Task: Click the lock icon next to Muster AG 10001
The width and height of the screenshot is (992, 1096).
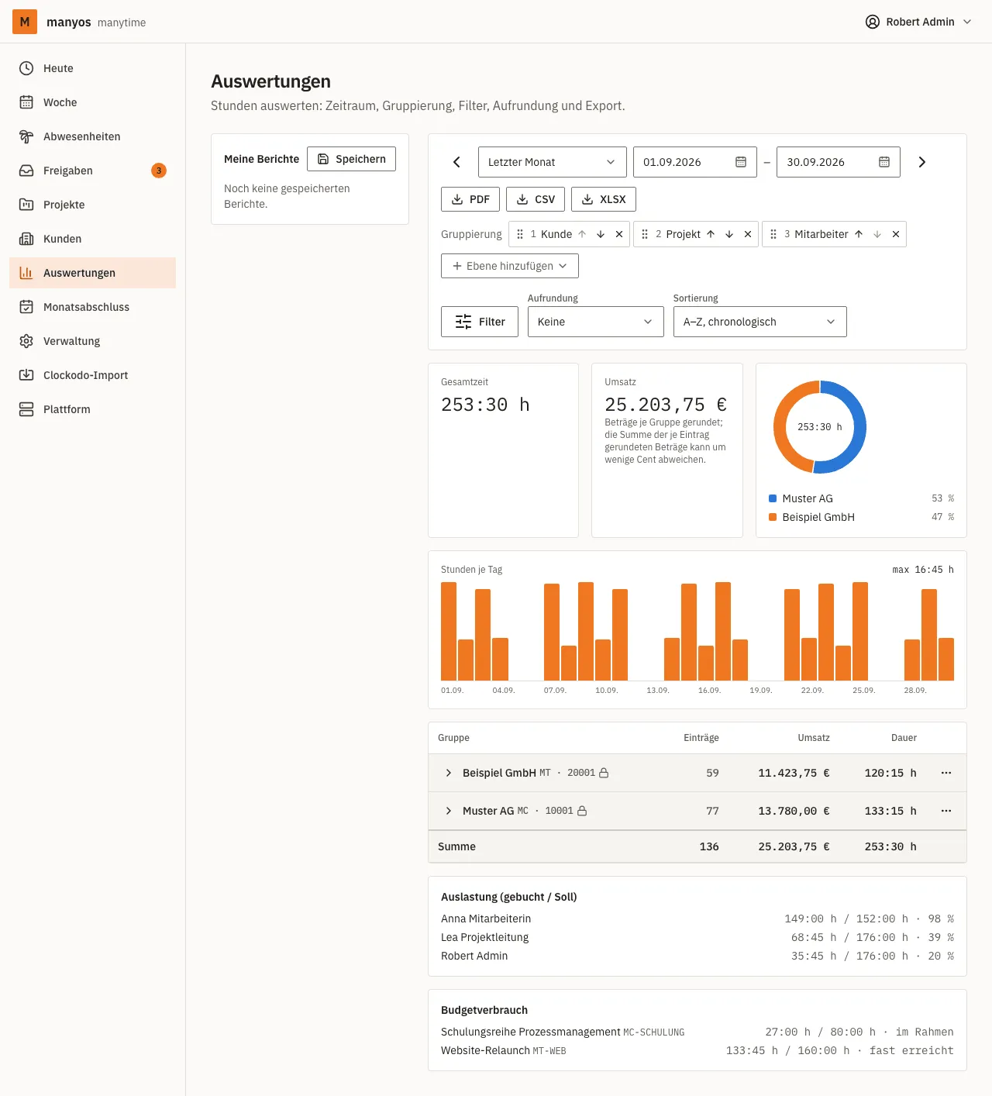Action: [582, 811]
